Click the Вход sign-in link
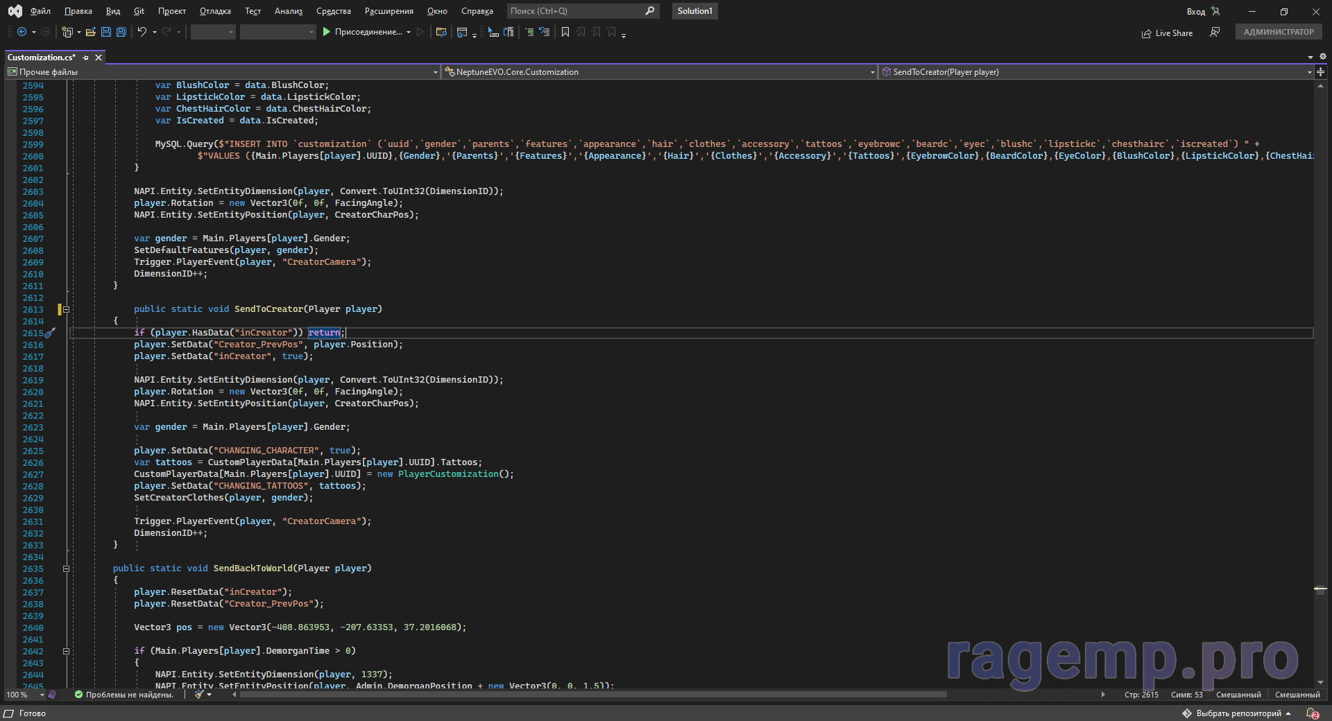This screenshot has height=721, width=1332. pos(1196,12)
